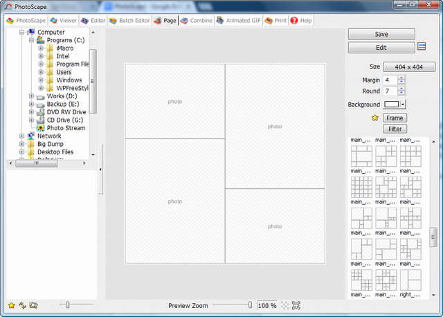Click the favorites star icon in bottom-left corner
Screen dimensions: 443x317
point(11,305)
